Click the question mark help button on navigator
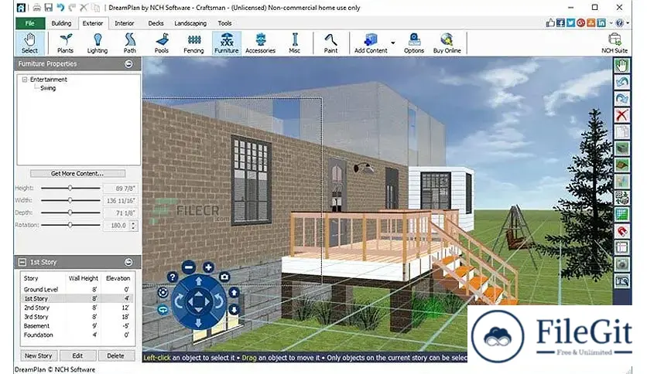The image size is (647, 374). click(x=173, y=277)
